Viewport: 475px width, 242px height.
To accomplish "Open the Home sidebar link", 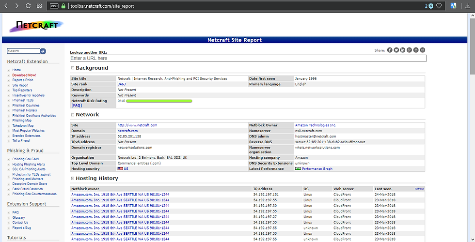I will click(x=16, y=70).
